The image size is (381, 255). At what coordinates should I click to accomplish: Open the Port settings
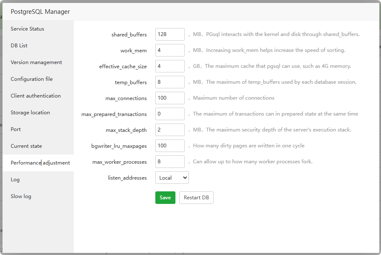pos(16,129)
